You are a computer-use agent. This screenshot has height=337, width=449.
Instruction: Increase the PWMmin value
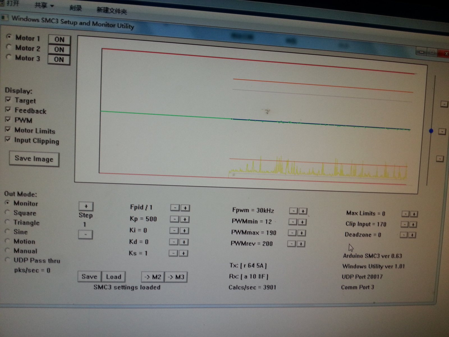pos(302,222)
